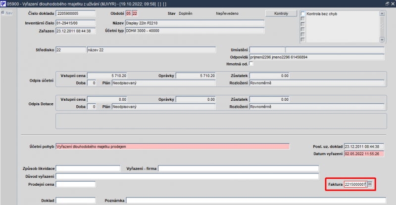Toggle the Kontrola bez chyb checkbox
Screen dimensions: 396x205
303,14
